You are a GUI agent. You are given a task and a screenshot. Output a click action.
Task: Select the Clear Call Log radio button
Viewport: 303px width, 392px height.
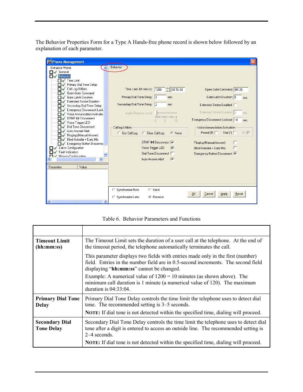click(144, 133)
